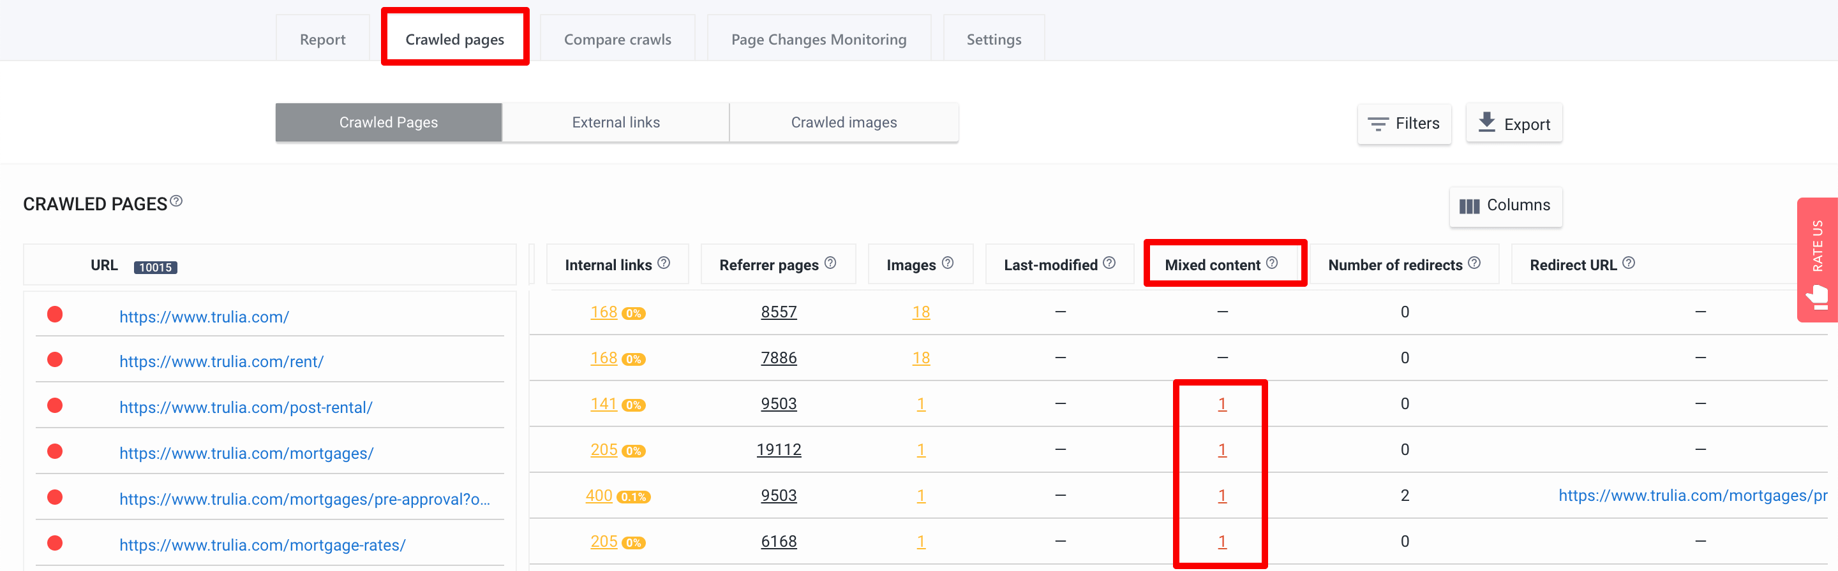Open images count 1 for post-rental row
Screen dimensions: 1838x571
(x=921, y=404)
